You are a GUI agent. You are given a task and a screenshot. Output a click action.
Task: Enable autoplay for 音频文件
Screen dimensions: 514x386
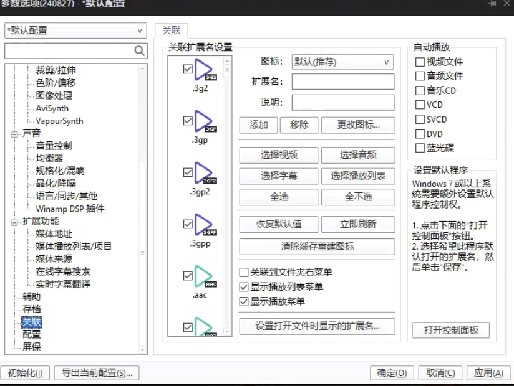coord(420,76)
